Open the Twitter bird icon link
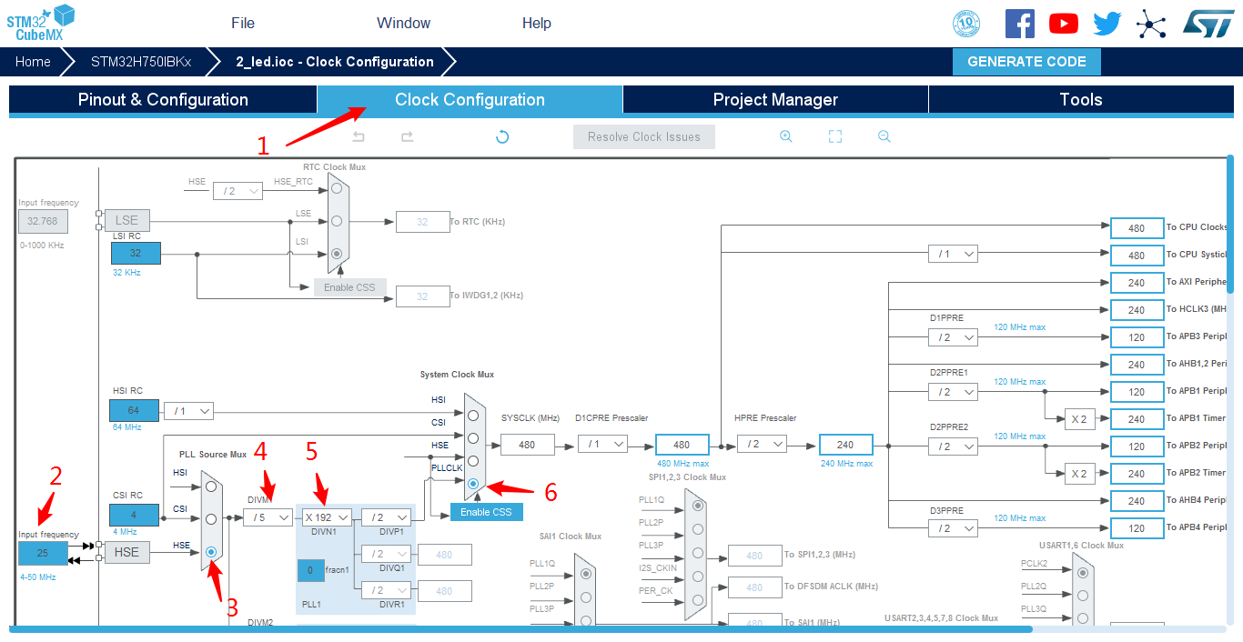 point(1107,24)
